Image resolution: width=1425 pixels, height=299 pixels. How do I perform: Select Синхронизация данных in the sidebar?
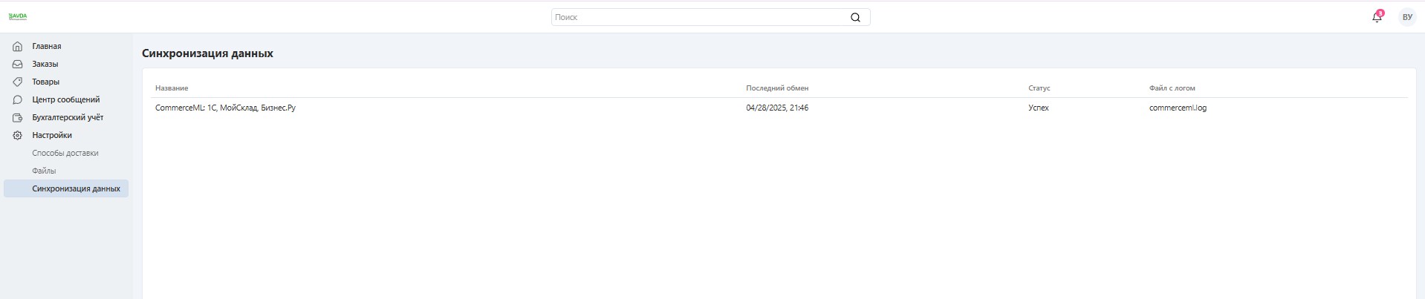click(76, 188)
